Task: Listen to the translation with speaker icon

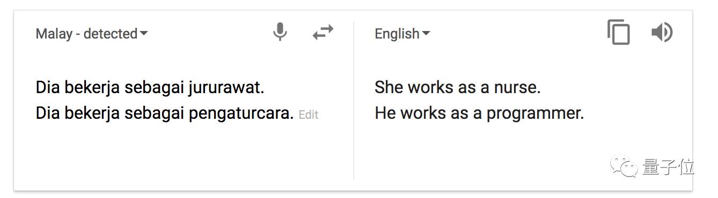Action: click(x=662, y=33)
